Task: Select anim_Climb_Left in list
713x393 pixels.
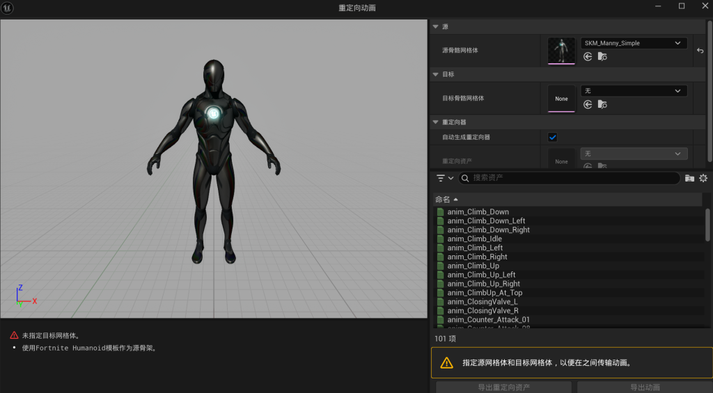Action: [x=475, y=248]
